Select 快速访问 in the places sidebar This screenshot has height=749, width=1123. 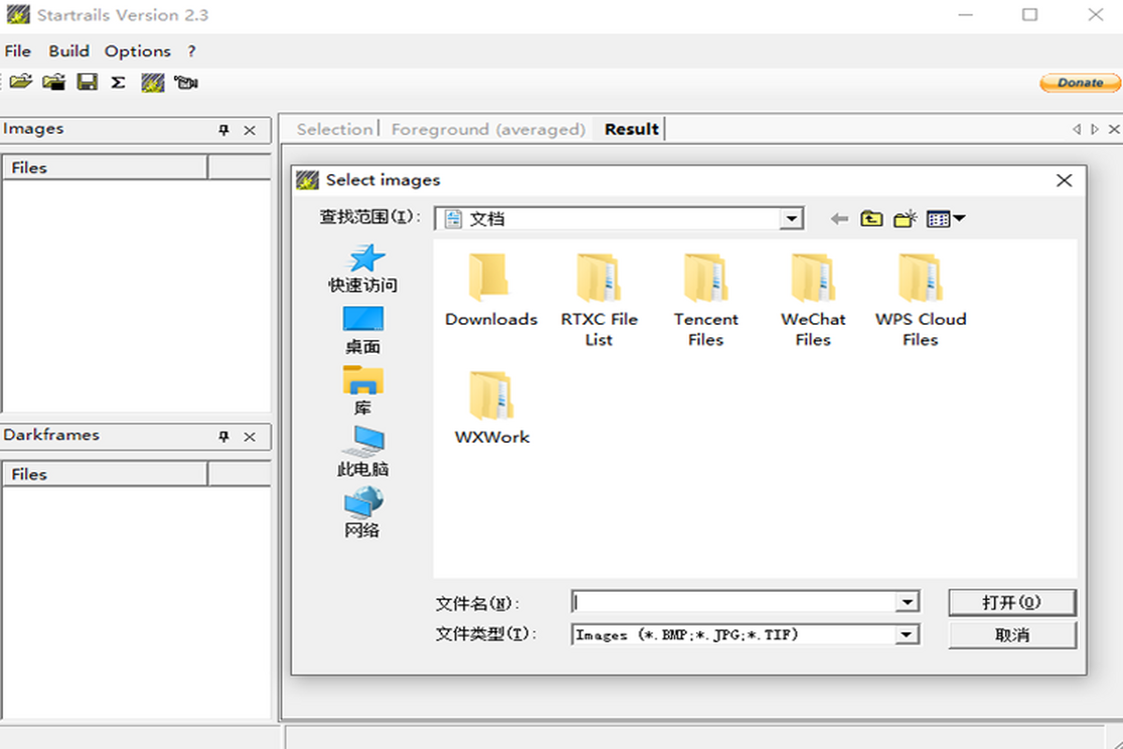tap(363, 270)
